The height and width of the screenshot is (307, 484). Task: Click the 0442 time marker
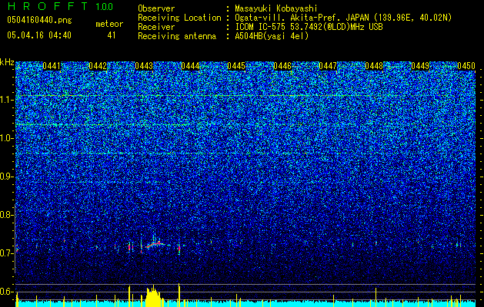[98, 66]
